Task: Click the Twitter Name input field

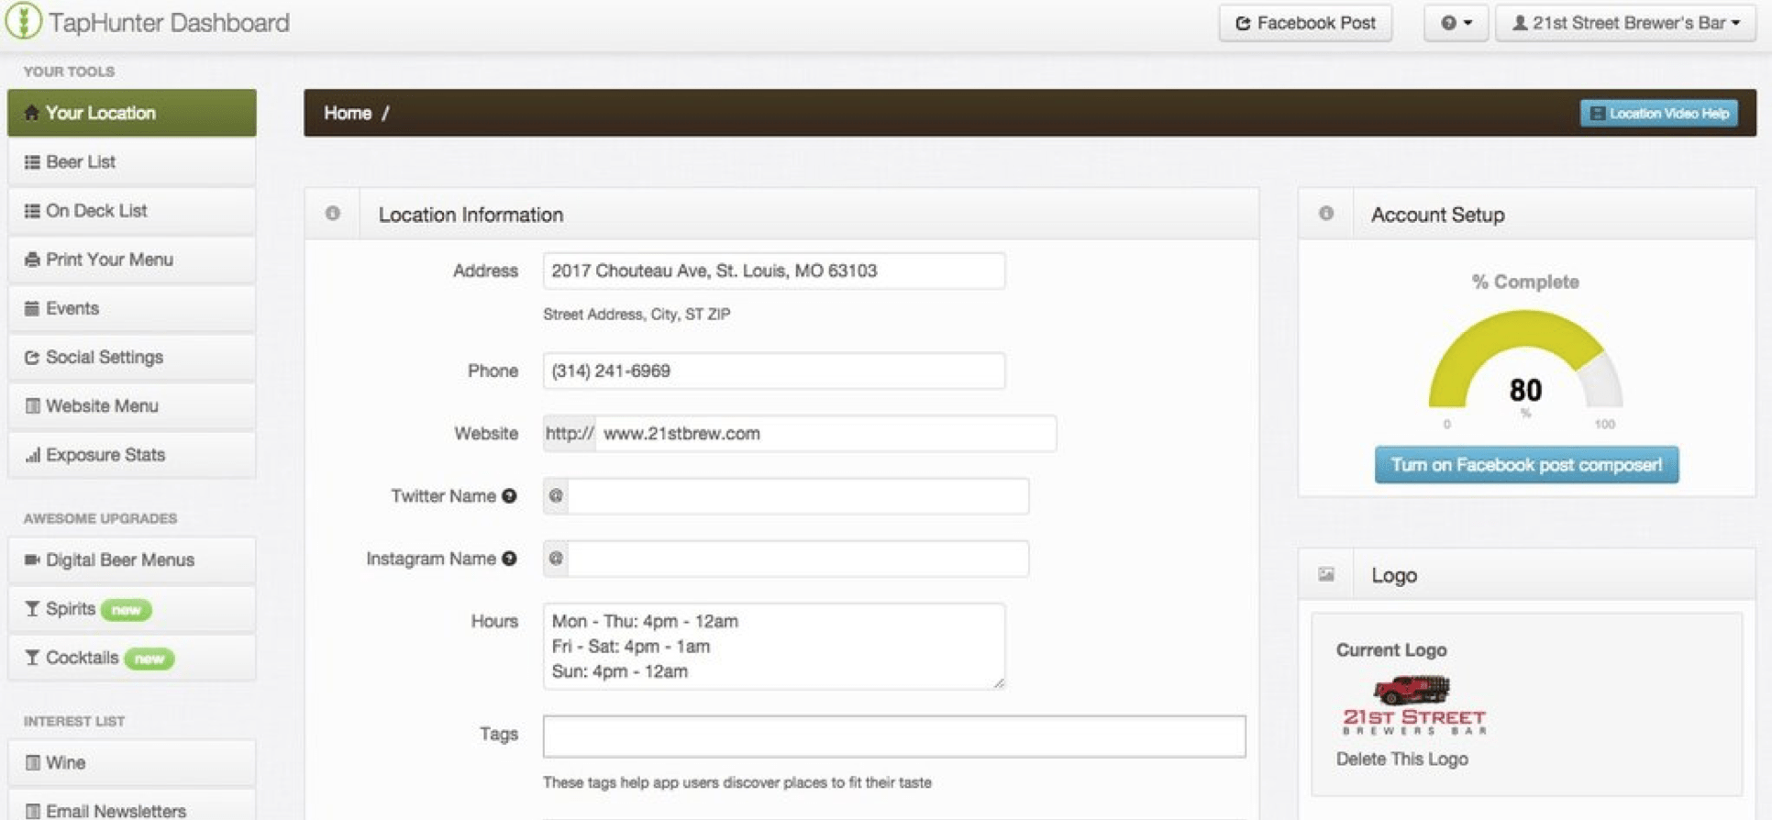Action: [x=798, y=496]
